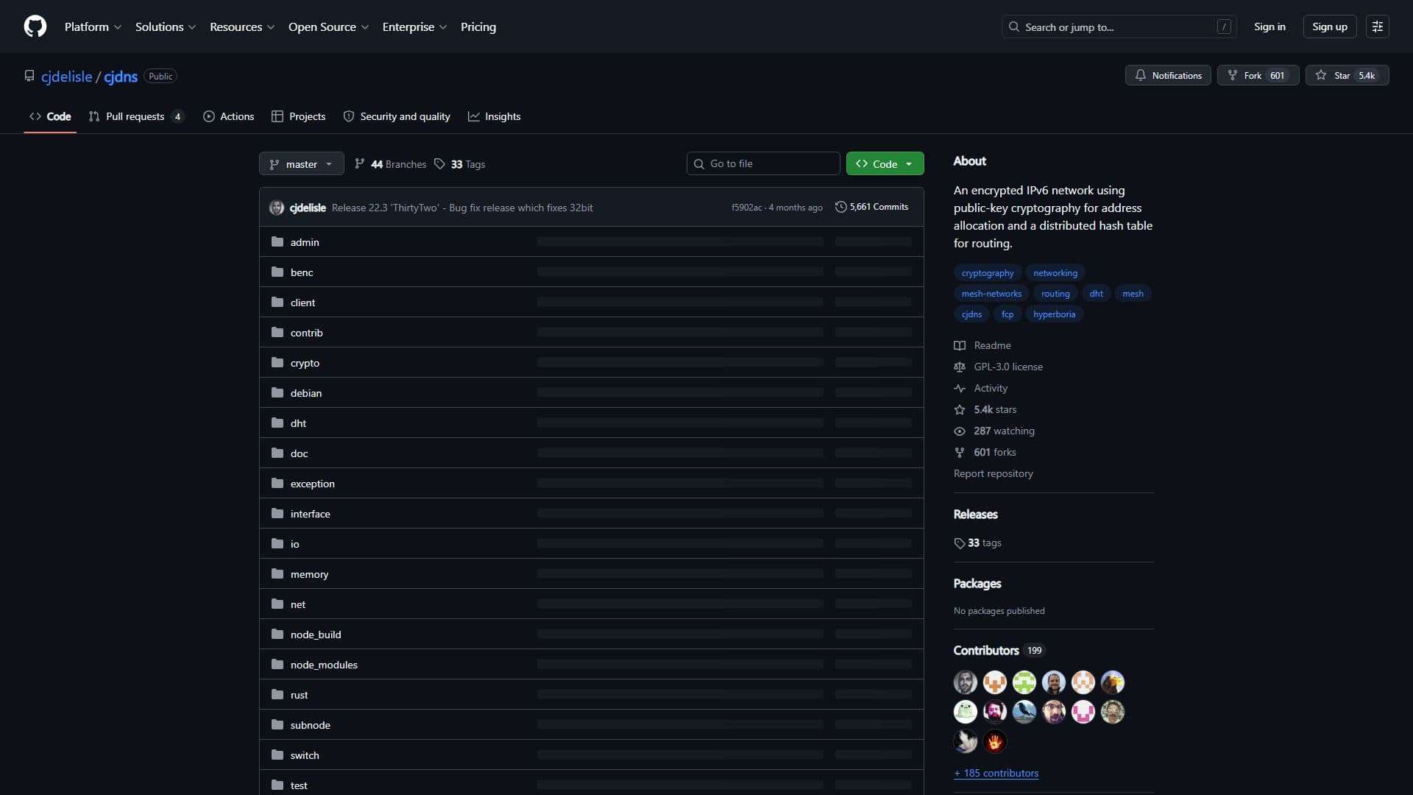The width and height of the screenshot is (1413, 795).
Task: Open the green Code dropdown button
Action: [x=885, y=163]
